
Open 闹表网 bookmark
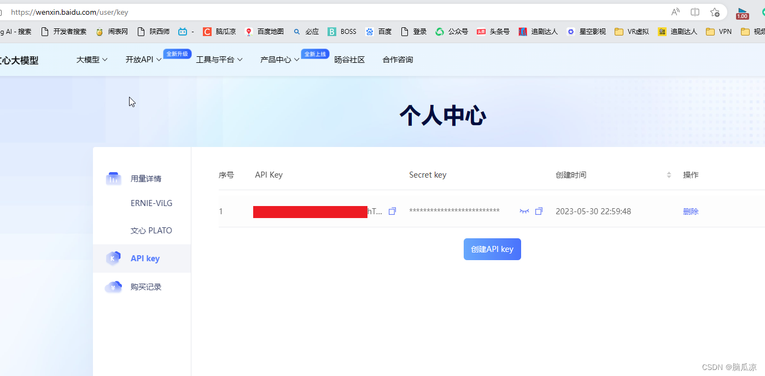(x=112, y=32)
